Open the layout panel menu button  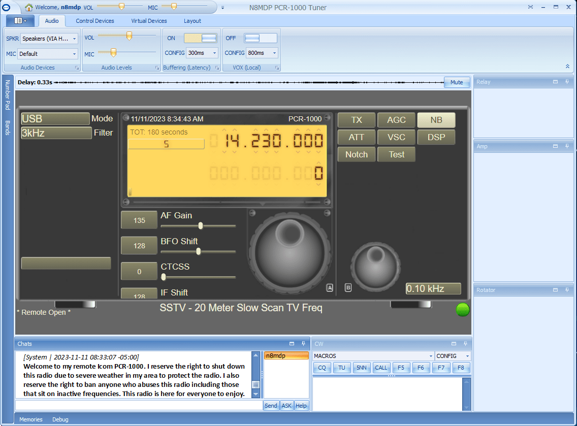[20, 21]
